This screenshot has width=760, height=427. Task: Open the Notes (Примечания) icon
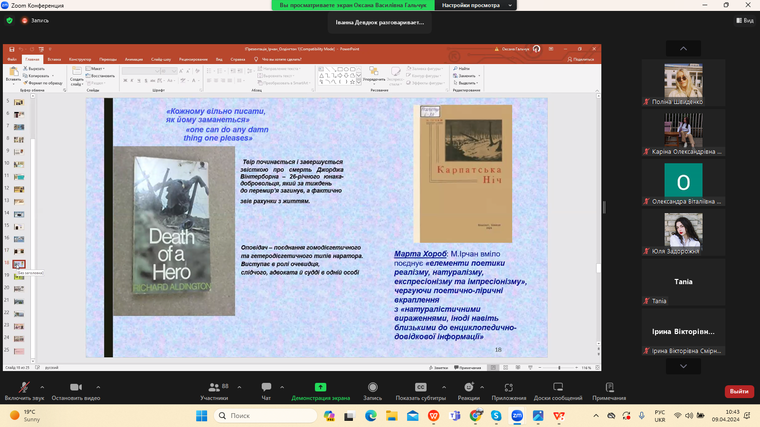pos(609,388)
